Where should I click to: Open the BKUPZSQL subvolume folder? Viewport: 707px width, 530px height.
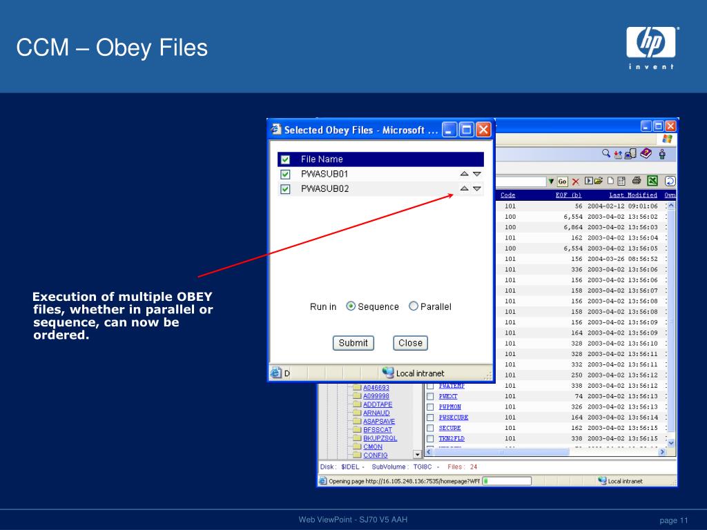380,438
